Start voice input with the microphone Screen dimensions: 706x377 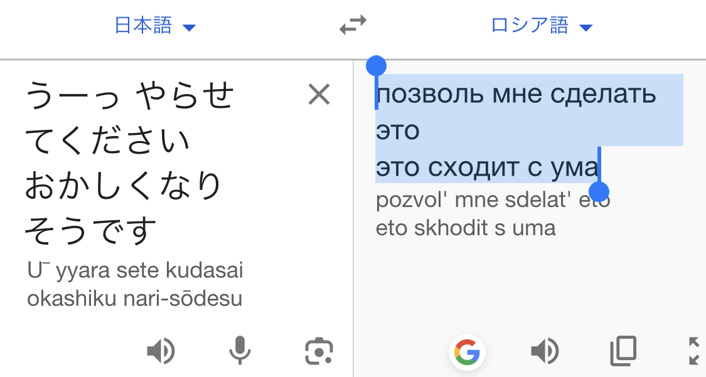[x=239, y=351]
